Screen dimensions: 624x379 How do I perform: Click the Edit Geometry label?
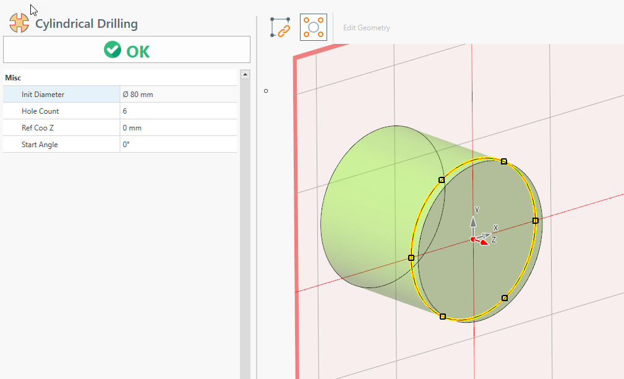[366, 28]
